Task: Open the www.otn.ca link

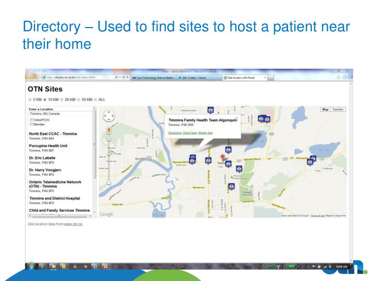Action: (x=73, y=224)
